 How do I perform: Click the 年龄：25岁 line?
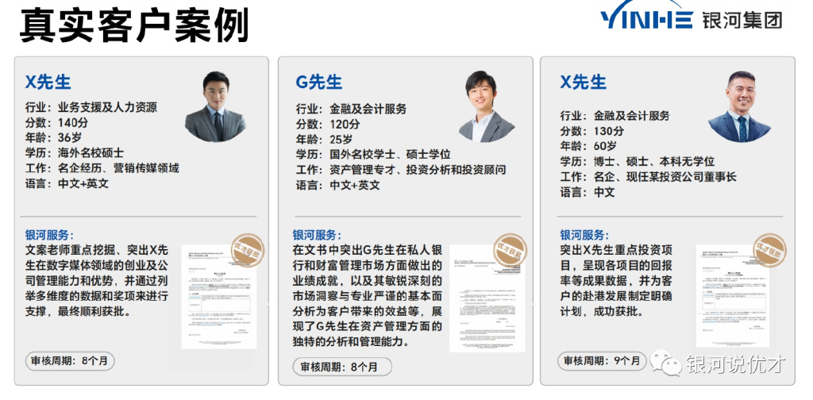[324, 140]
